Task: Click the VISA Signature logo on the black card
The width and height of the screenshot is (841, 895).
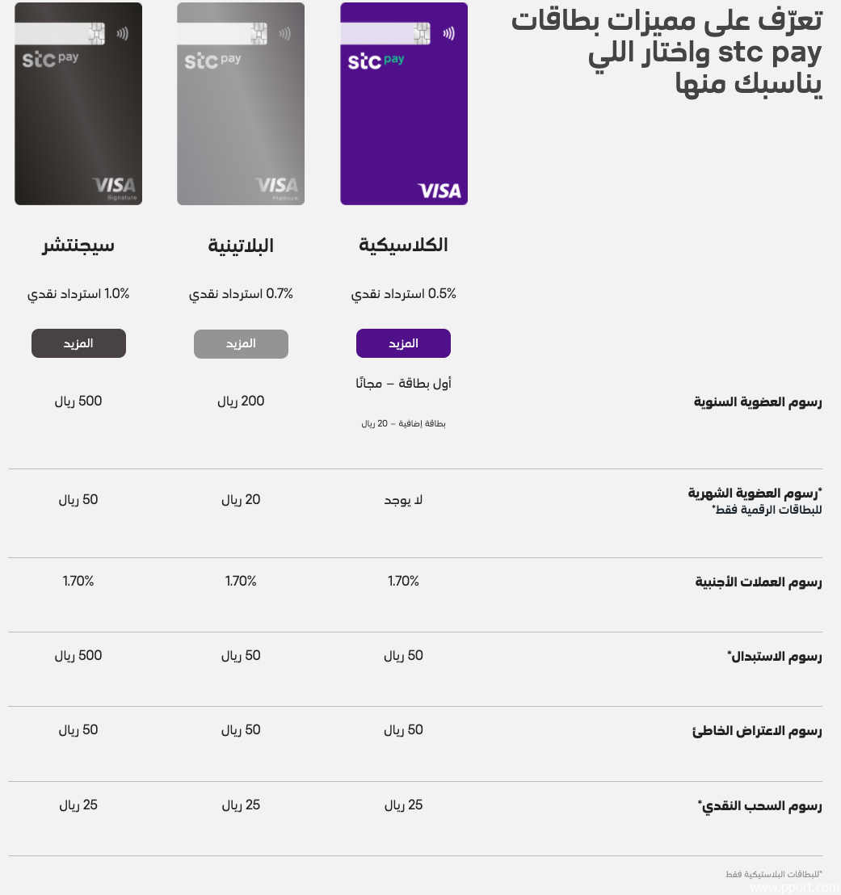Action: 115,187
